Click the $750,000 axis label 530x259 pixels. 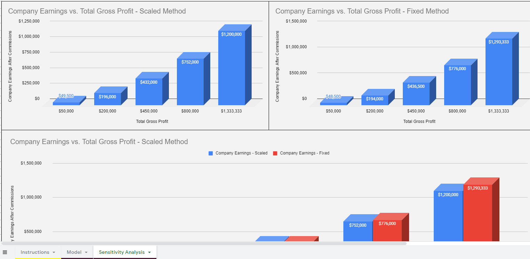tap(31, 52)
